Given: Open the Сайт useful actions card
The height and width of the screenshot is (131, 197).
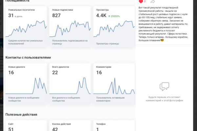Looking at the screenshot, I should pos(26,126).
